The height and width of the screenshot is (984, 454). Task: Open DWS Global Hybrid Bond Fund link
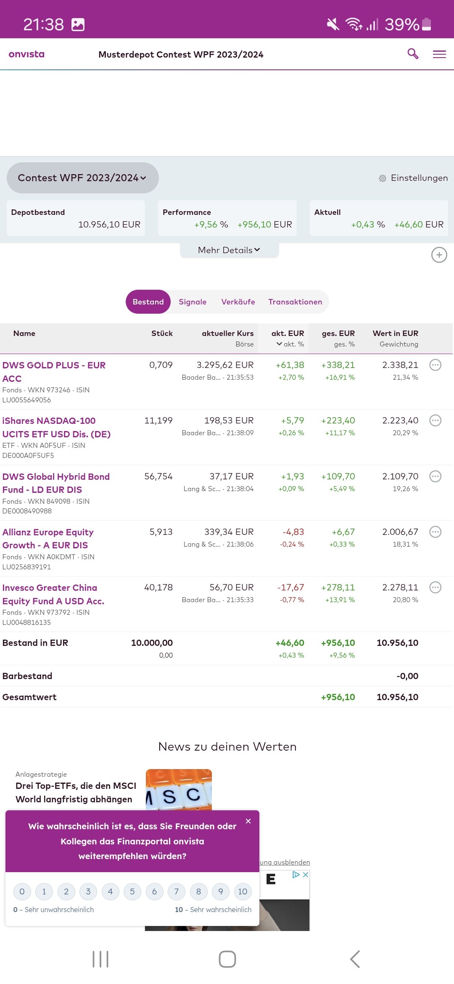(x=56, y=483)
